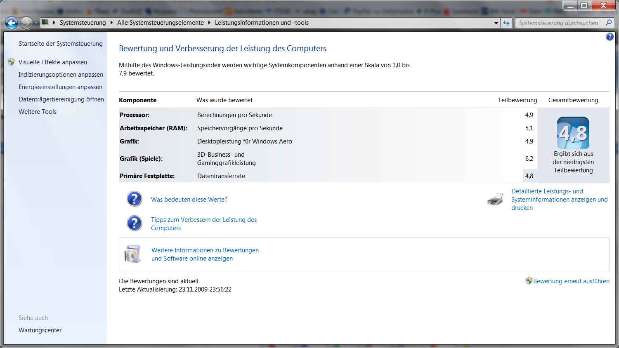This screenshot has width=619, height=348.
Task: Open recent pages dropdown next to Forward
Action: click(36, 23)
